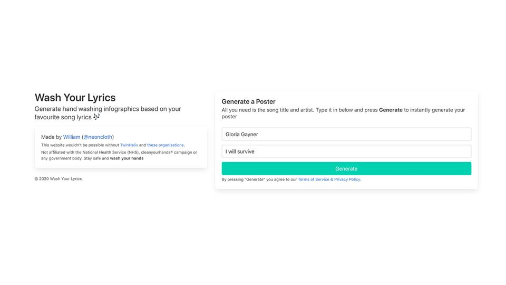Click the bold 'wash your hands' text

pos(127,158)
